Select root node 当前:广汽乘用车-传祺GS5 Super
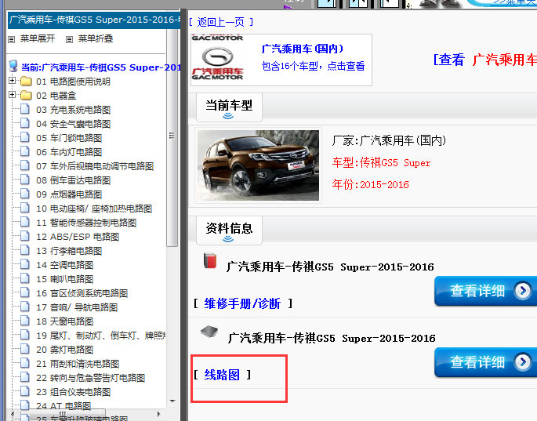 click(x=100, y=67)
